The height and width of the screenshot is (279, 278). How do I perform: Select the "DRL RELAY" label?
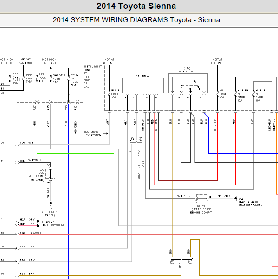tap(143, 76)
